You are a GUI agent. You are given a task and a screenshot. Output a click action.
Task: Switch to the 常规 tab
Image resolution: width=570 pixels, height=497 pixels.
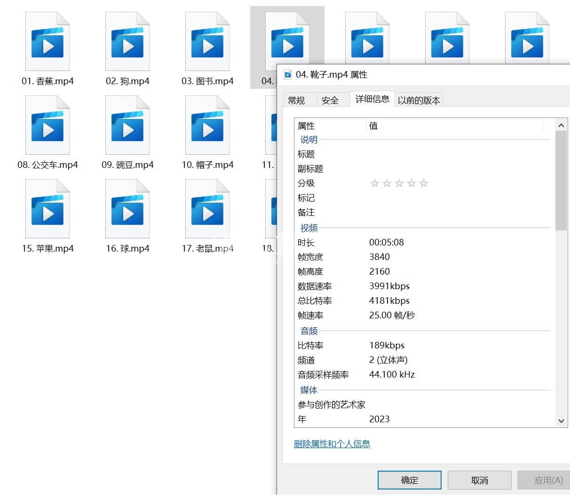point(296,100)
